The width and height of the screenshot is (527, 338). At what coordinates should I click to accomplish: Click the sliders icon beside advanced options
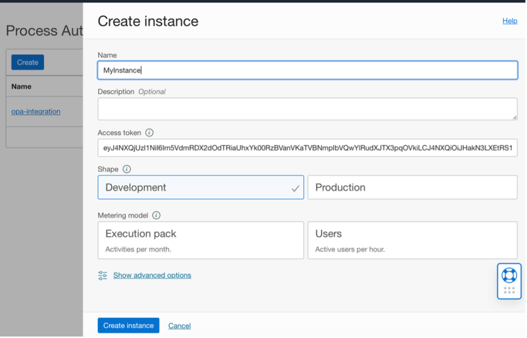pyautogui.click(x=103, y=275)
